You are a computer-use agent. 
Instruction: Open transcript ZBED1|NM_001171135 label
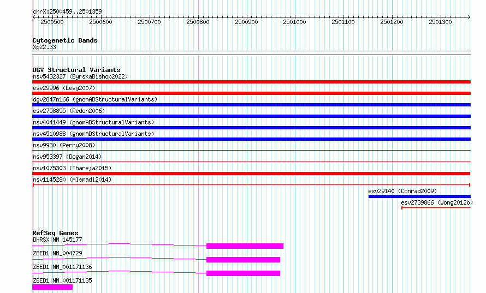pos(62,280)
